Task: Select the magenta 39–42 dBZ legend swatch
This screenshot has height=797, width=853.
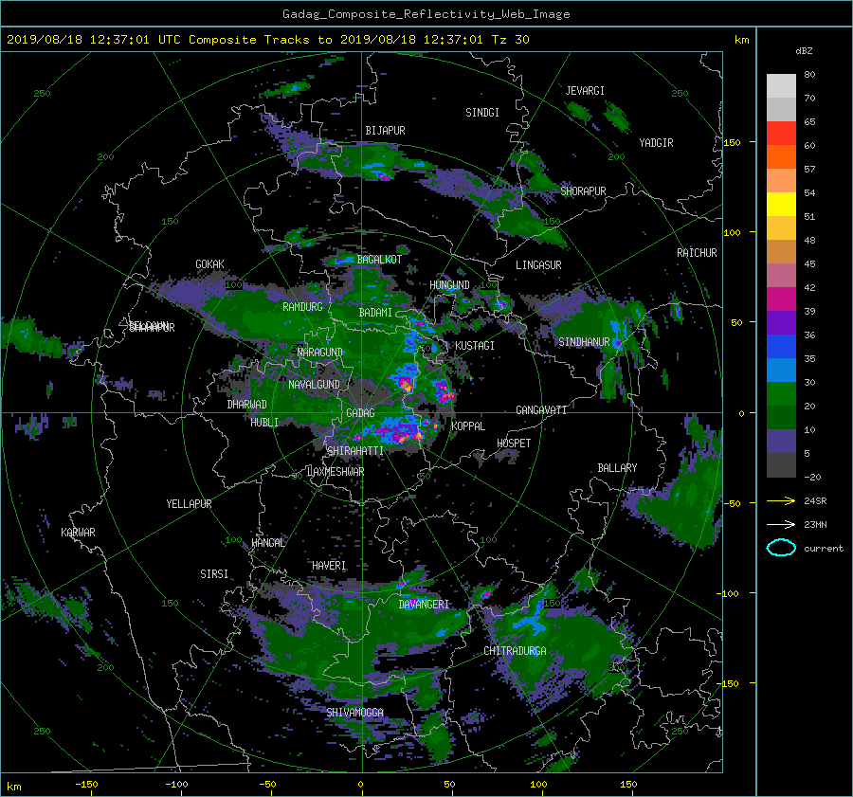Action: (781, 299)
